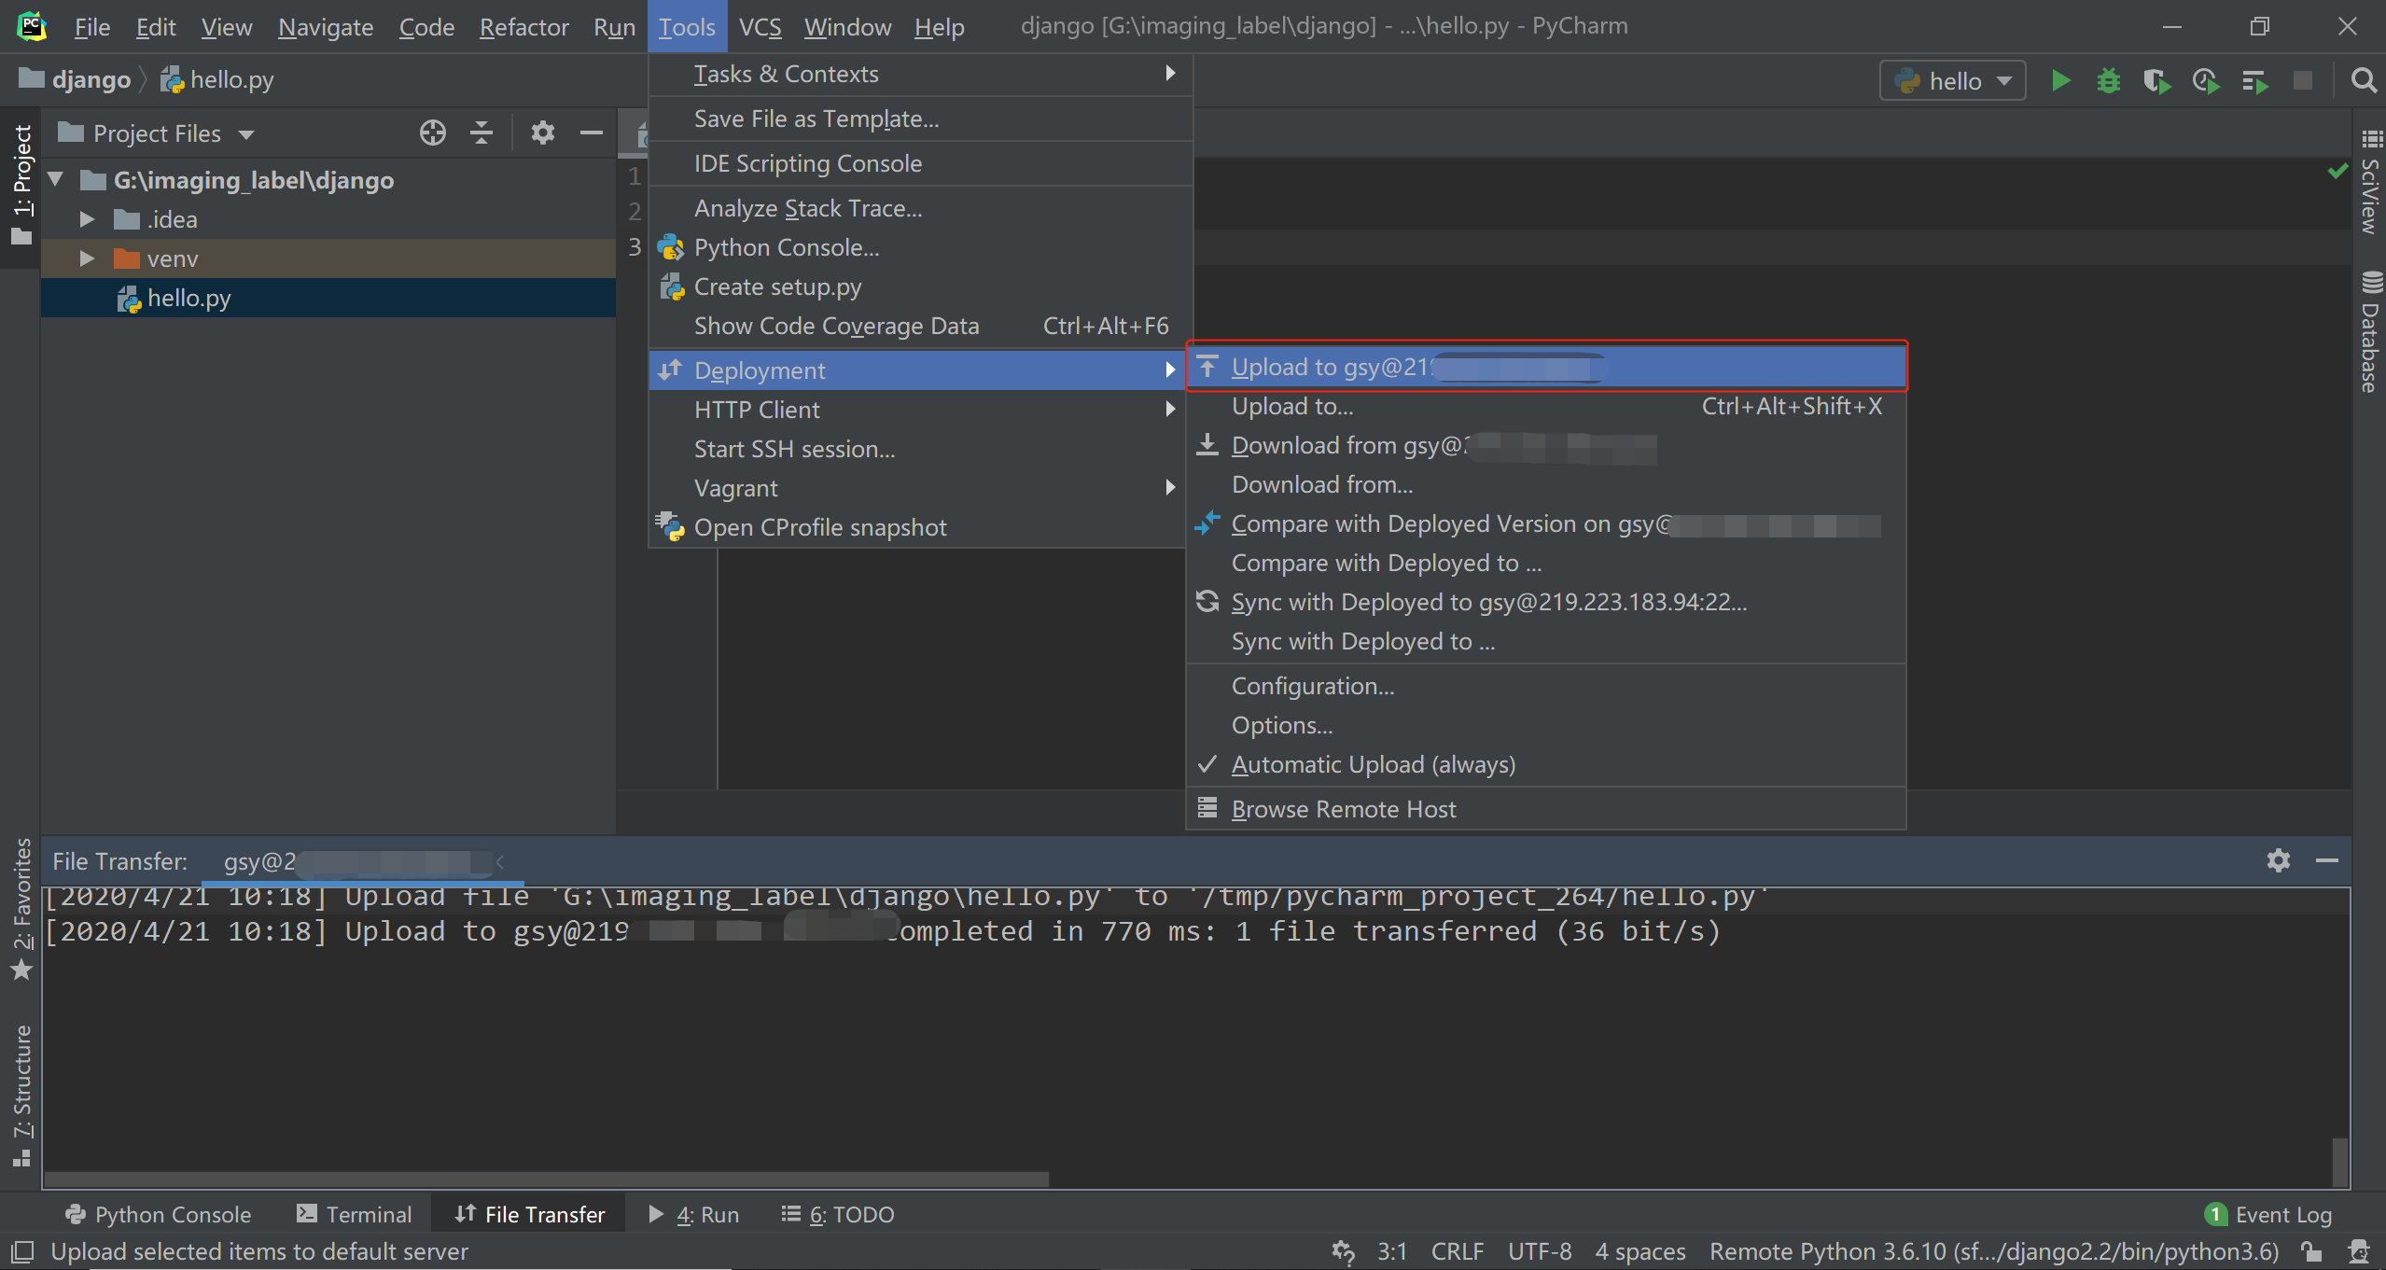Click locate file crosshair icon in Project panel
The image size is (2386, 1270).
point(432,133)
